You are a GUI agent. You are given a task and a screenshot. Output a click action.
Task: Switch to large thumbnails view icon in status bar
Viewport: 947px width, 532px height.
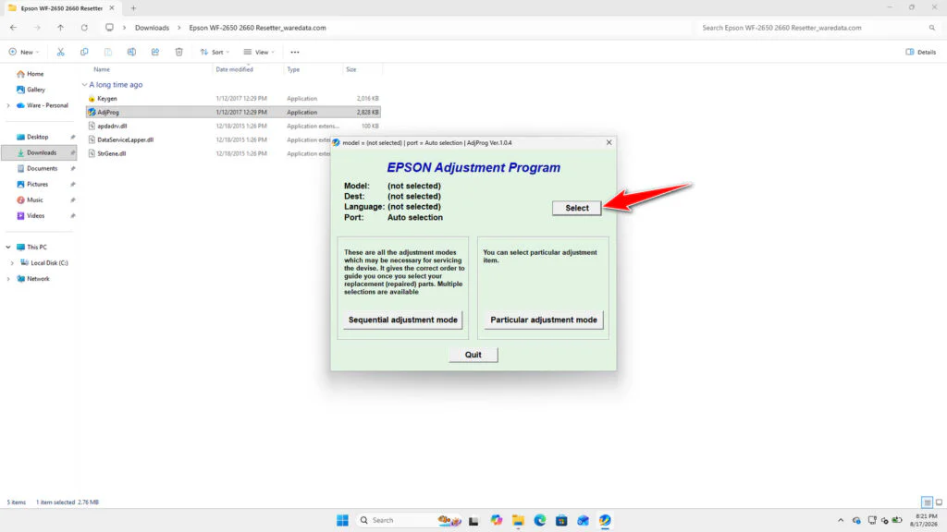pyautogui.click(x=940, y=502)
